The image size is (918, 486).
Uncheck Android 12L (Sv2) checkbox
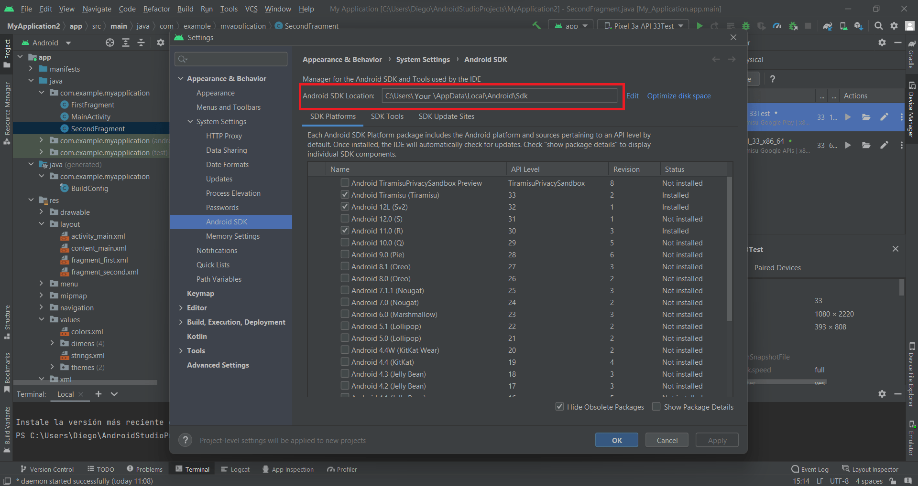[x=345, y=207]
